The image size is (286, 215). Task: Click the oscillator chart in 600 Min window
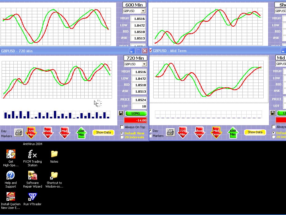click(x=56, y=27)
